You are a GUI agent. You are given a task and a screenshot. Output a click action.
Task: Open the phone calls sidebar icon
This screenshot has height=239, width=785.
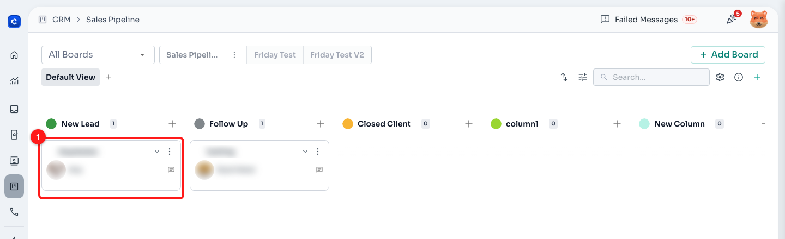(x=14, y=212)
